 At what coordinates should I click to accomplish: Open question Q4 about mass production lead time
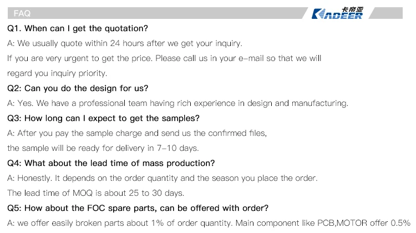(111, 163)
